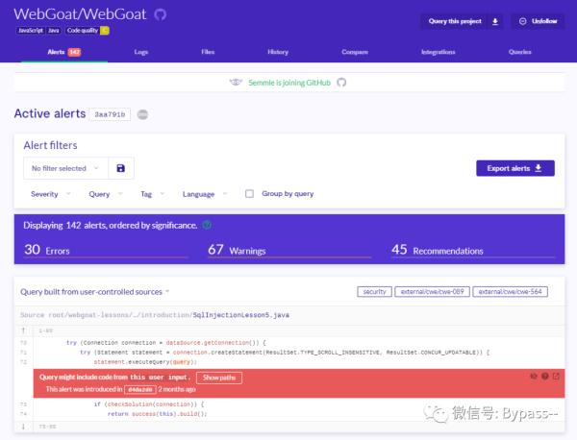Screen dimensions: 577x440
Task: Open the question mark help icon in red alert
Action: (x=545, y=376)
